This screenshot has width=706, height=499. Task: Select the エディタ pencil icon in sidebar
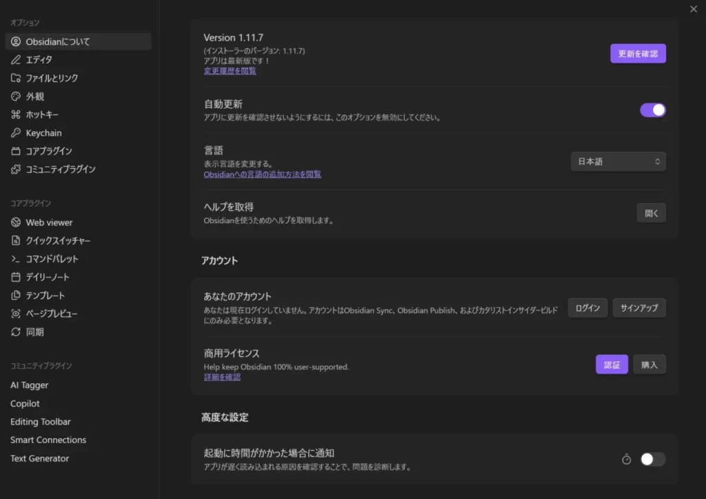coord(15,59)
